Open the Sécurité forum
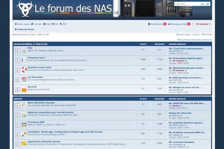Viewport: 224px width, 149px height. pos(32,87)
